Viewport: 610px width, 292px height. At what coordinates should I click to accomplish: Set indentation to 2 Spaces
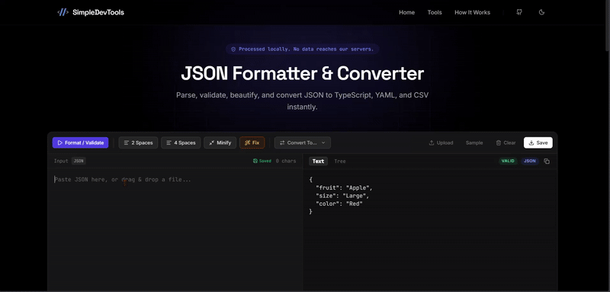click(x=138, y=143)
